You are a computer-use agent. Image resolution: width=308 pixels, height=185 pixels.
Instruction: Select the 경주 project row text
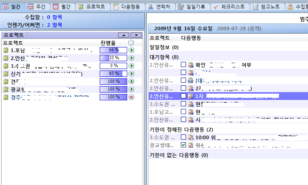(50, 97)
